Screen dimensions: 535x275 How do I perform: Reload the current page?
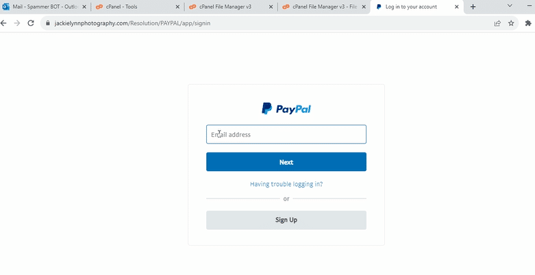31,23
